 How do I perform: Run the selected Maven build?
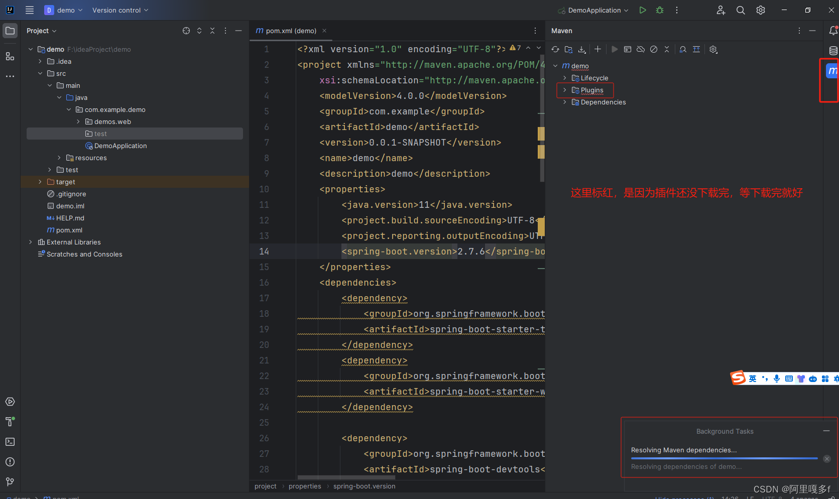(615, 49)
